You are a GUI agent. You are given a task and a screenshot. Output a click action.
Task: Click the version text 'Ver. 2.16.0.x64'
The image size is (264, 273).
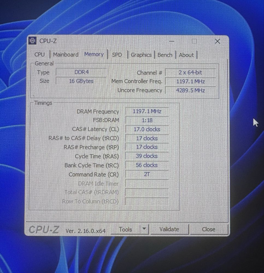(x=86, y=231)
